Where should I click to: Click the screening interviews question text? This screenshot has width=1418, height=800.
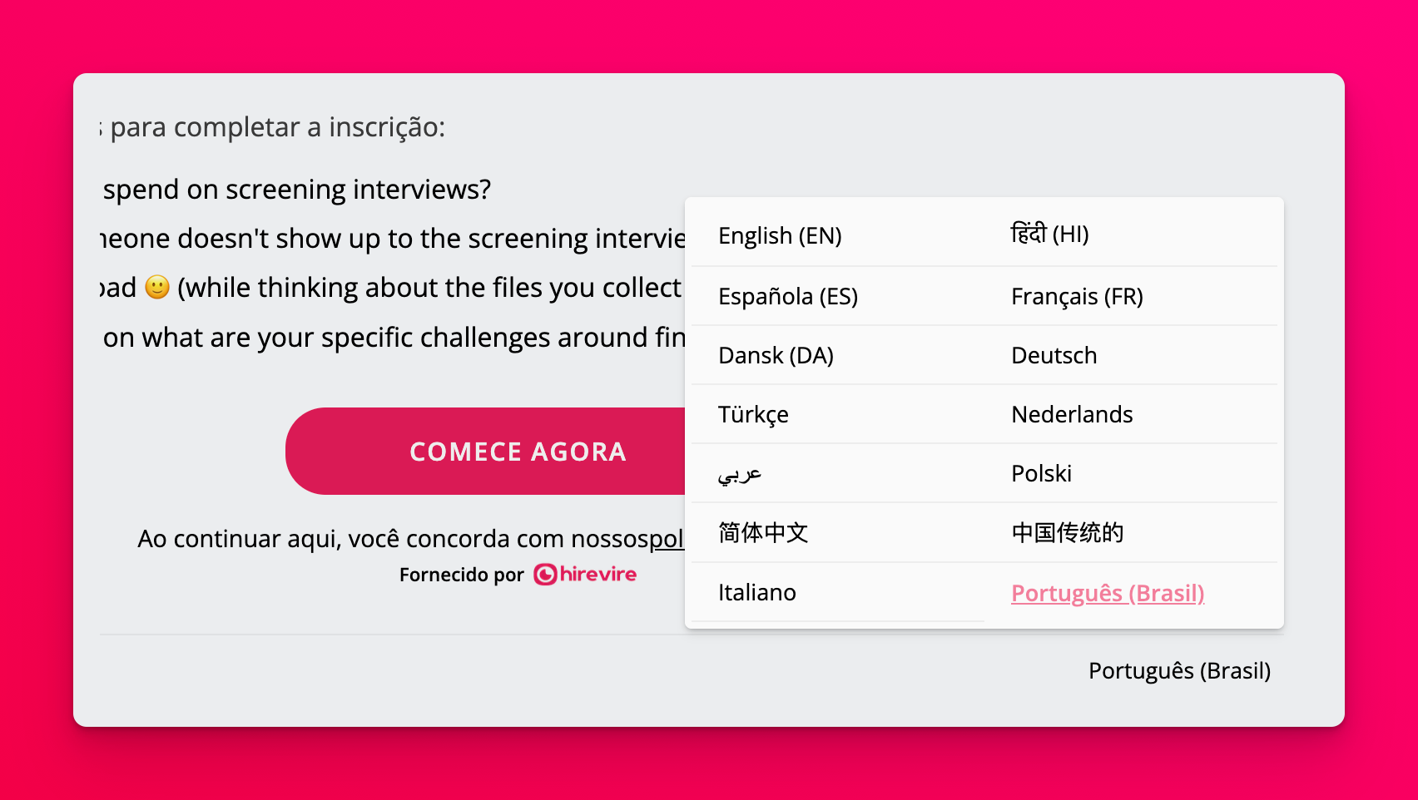pyautogui.click(x=297, y=190)
